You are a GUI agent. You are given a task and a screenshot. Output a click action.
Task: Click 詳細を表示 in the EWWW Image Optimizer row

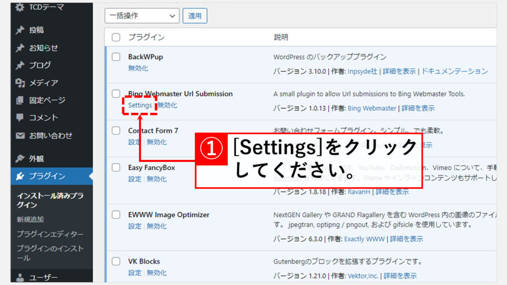click(406, 239)
